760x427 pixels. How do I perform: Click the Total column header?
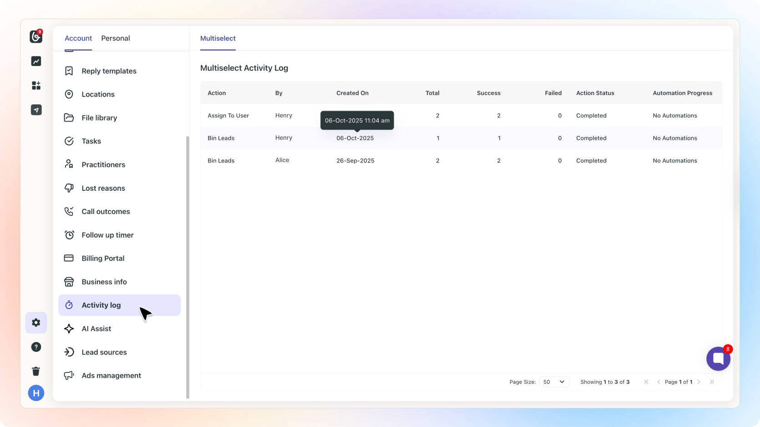pyautogui.click(x=432, y=93)
